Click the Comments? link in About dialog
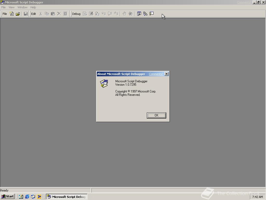The height and width of the screenshot is (200, 266). [x=156, y=74]
